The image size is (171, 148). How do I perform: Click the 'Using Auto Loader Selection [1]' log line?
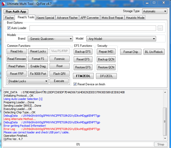(x=23, y=99)
